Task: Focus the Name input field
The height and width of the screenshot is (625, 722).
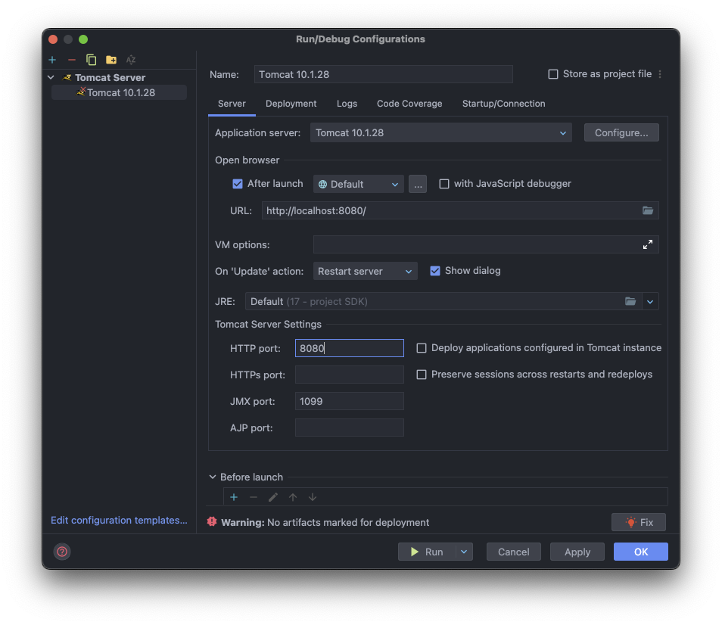Action: click(383, 74)
